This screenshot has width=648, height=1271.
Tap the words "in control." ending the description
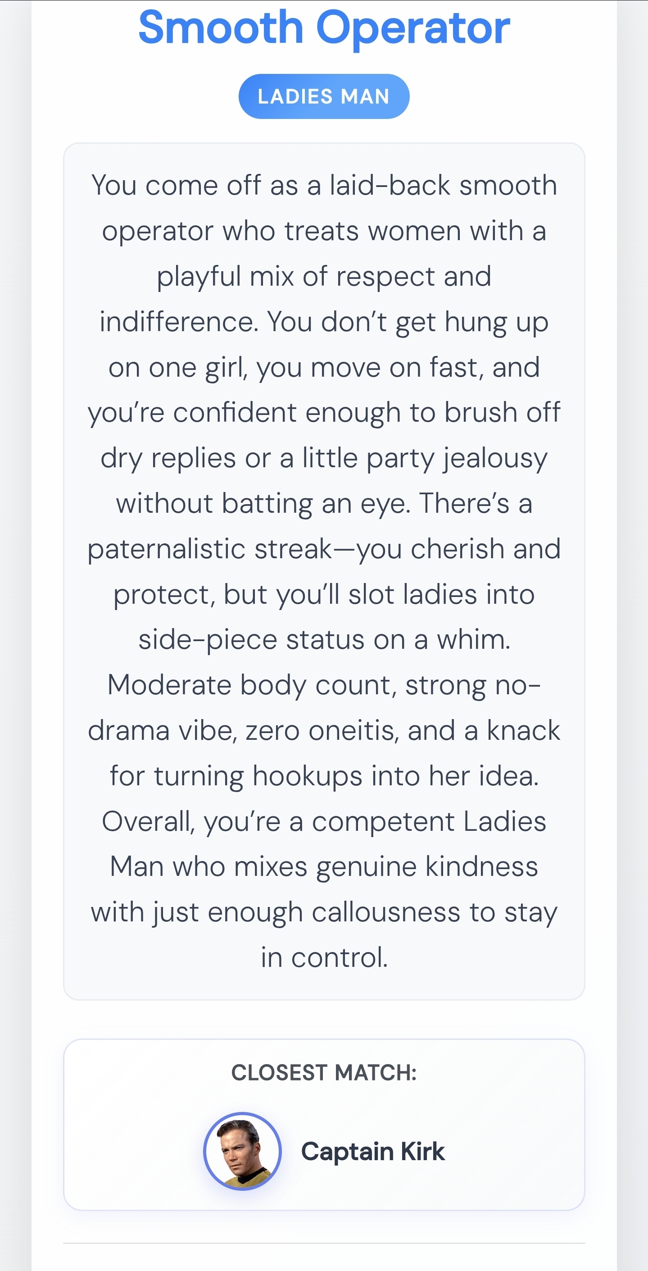(x=324, y=957)
